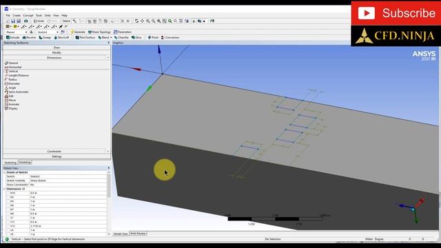Open the Concept menu
Viewport: 441px width, 248px height.
coord(28,15)
